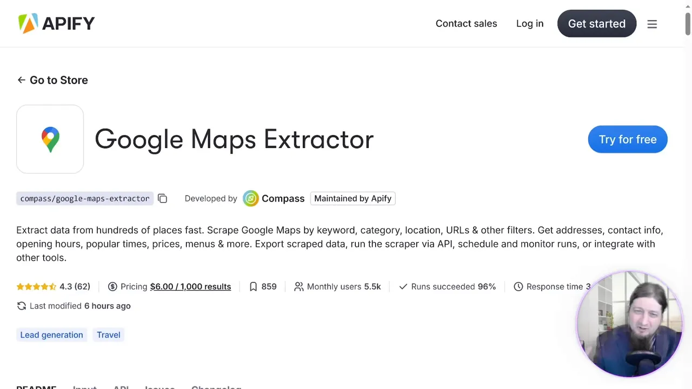The width and height of the screenshot is (692, 389).
Task: Copy the actor name with copy icon
Action: [x=162, y=198]
